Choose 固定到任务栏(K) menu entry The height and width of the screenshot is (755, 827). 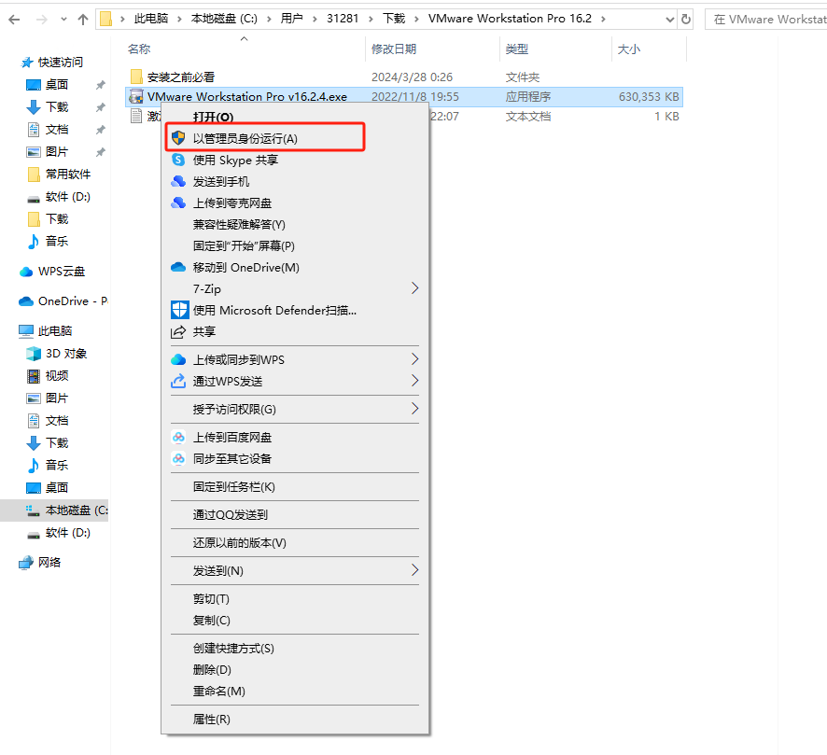click(233, 486)
